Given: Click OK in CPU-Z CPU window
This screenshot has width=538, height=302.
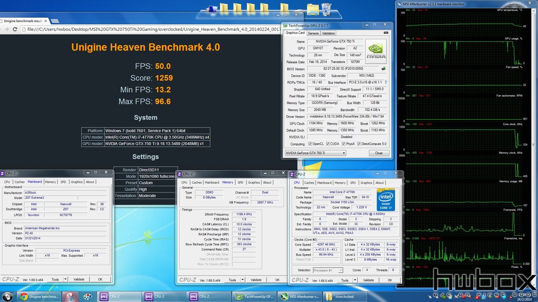Looking at the screenshot, I should (x=390, y=280).
